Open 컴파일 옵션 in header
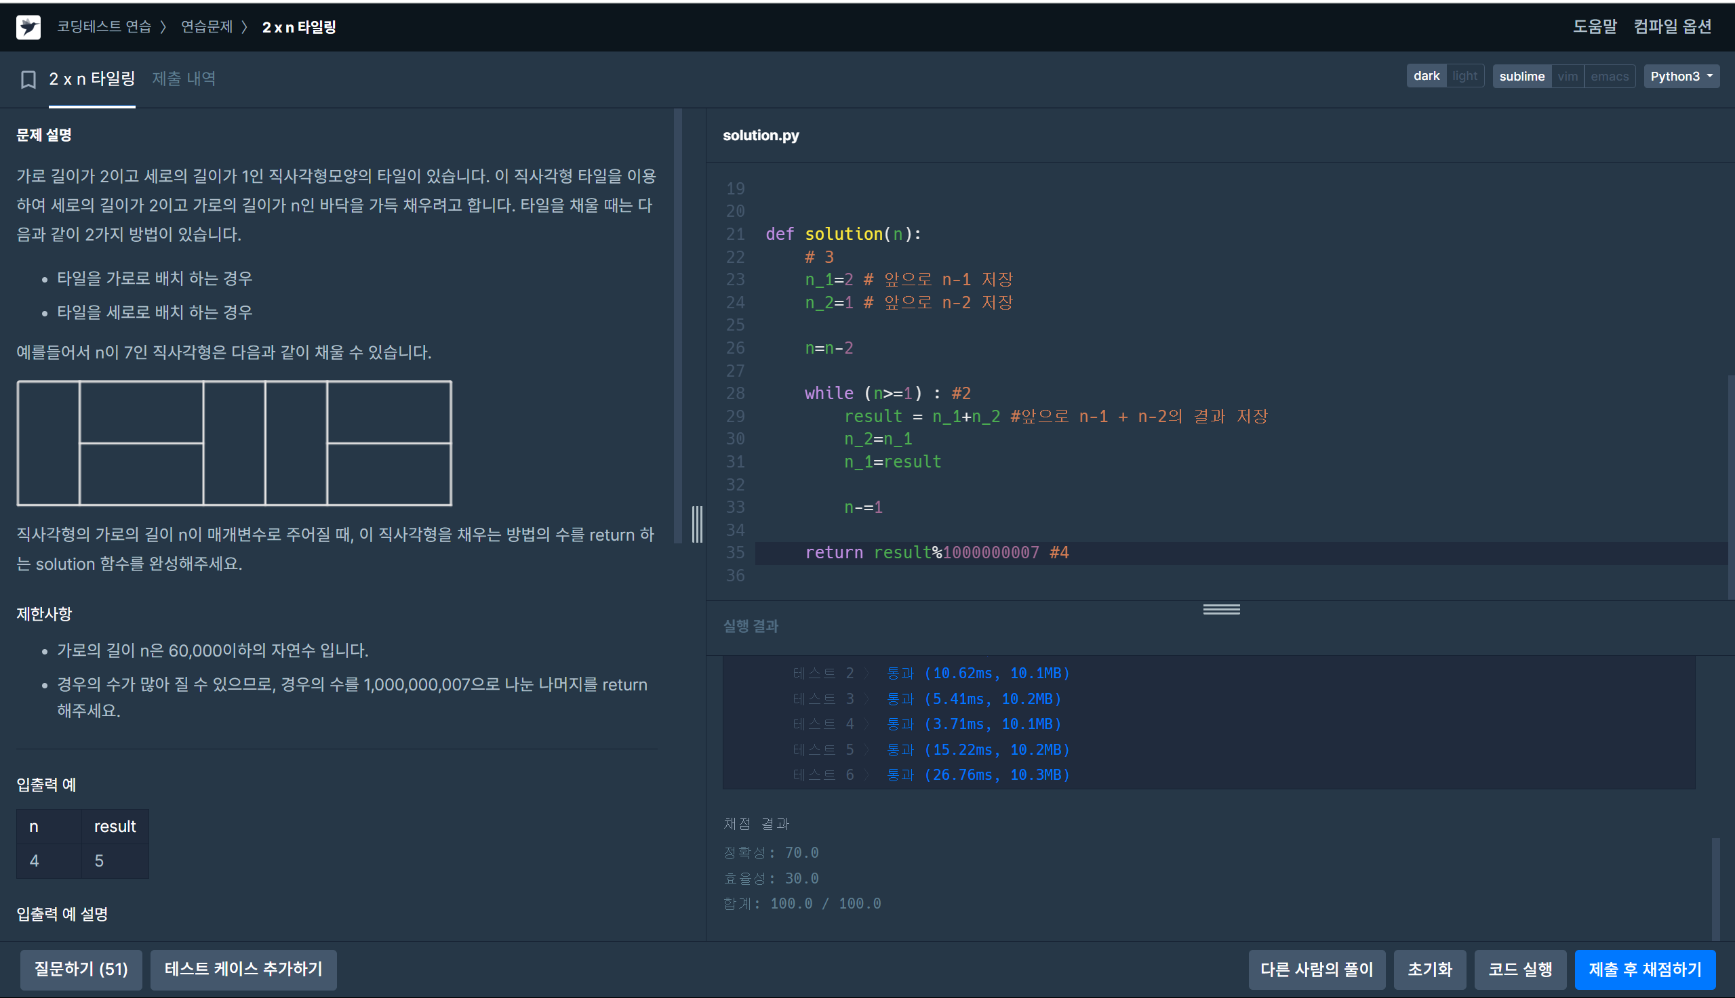 pyautogui.click(x=1672, y=26)
